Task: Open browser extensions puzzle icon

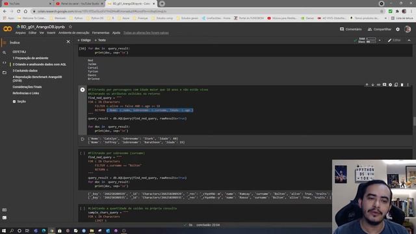Action: pyautogui.click(x=397, y=11)
